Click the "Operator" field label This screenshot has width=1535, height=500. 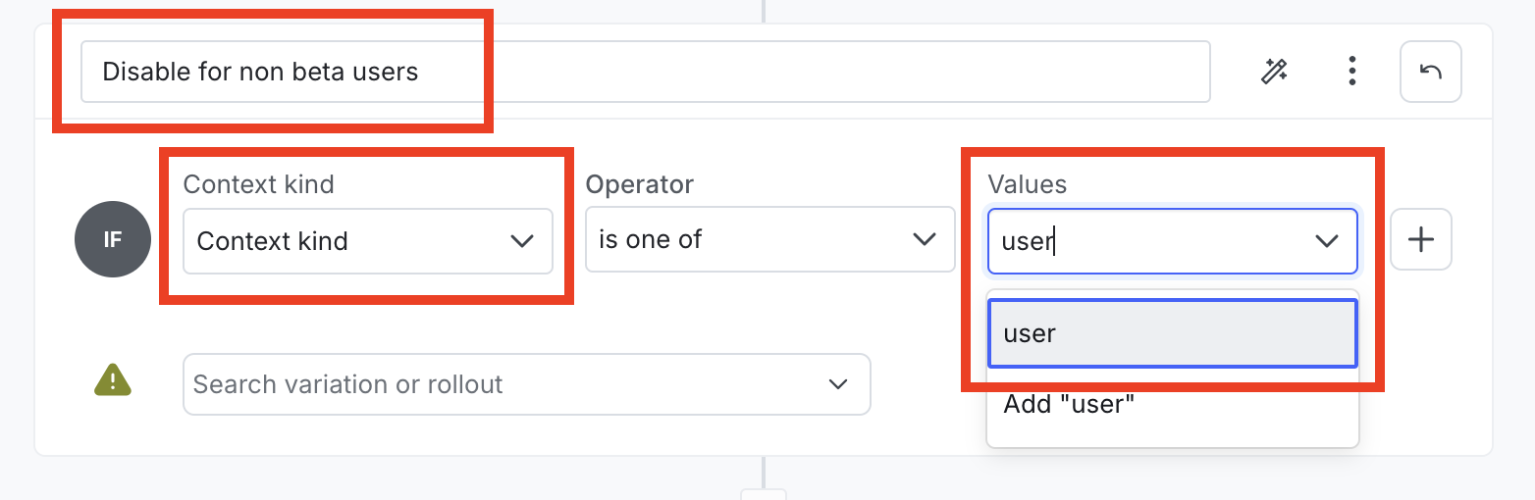[x=639, y=184]
